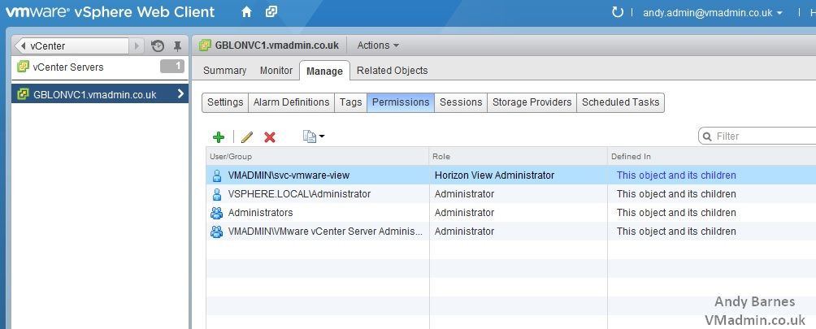Image resolution: width=816 pixels, height=329 pixels.
Task: Switch to the Summary tab
Action: click(x=225, y=70)
